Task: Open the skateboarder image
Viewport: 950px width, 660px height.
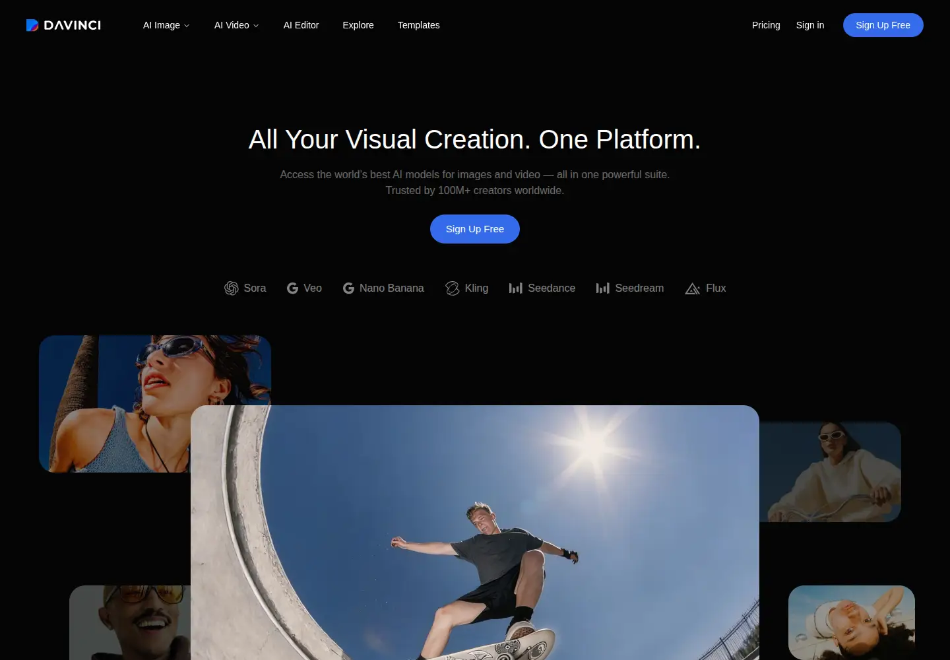Action: (475, 533)
